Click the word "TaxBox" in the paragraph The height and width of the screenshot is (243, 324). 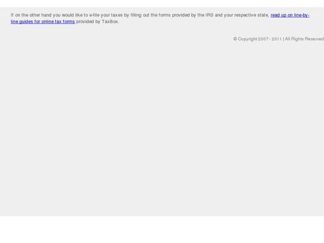point(110,21)
